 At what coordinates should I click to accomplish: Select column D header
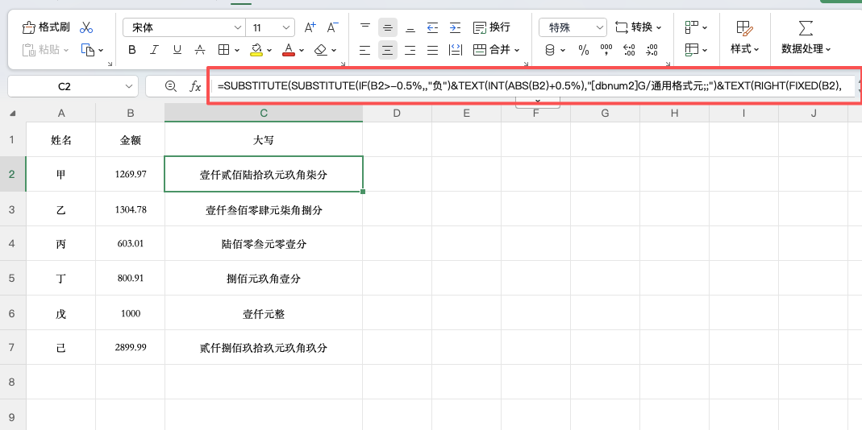point(397,113)
